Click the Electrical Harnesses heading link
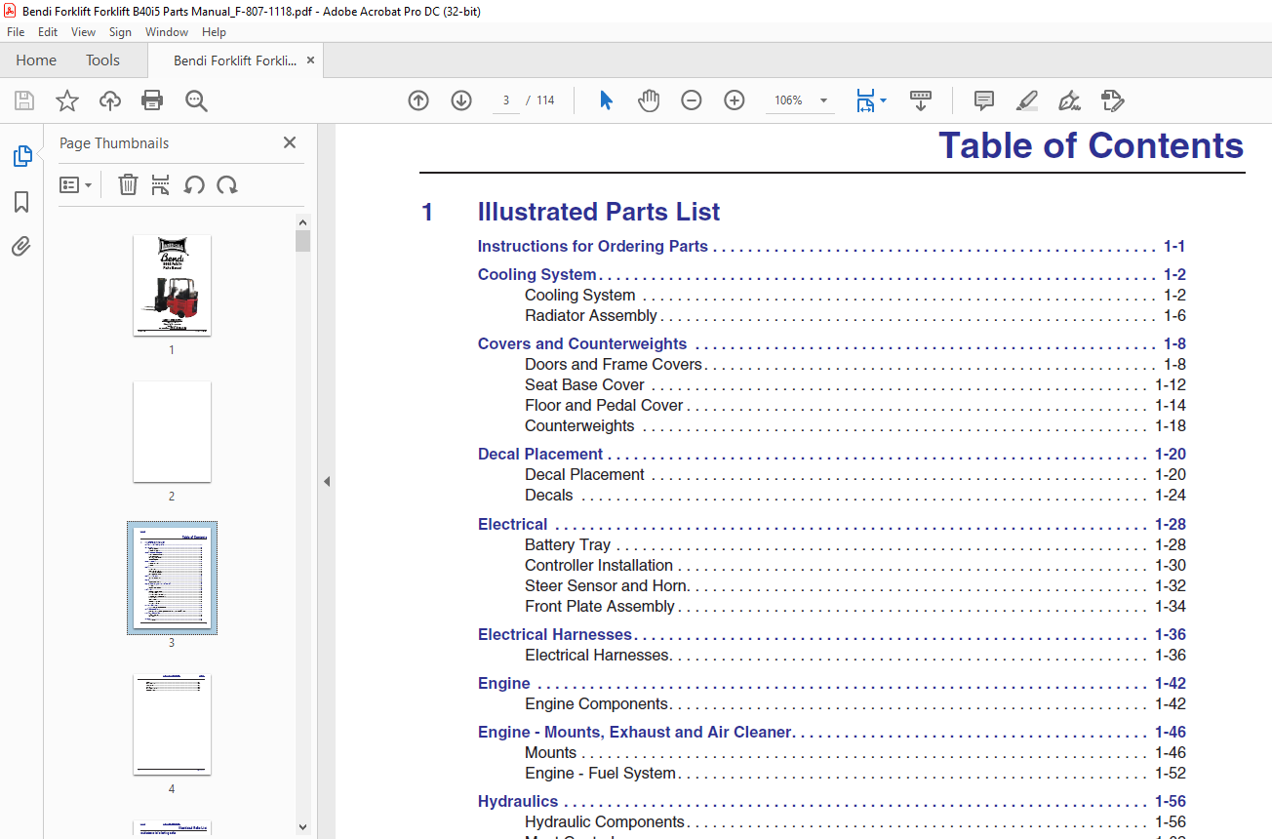This screenshot has height=839, width=1272. pyautogui.click(x=555, y=634)
